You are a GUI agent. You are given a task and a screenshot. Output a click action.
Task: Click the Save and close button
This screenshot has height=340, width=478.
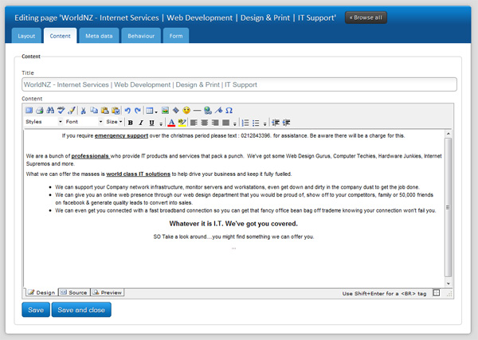[81, 310]
